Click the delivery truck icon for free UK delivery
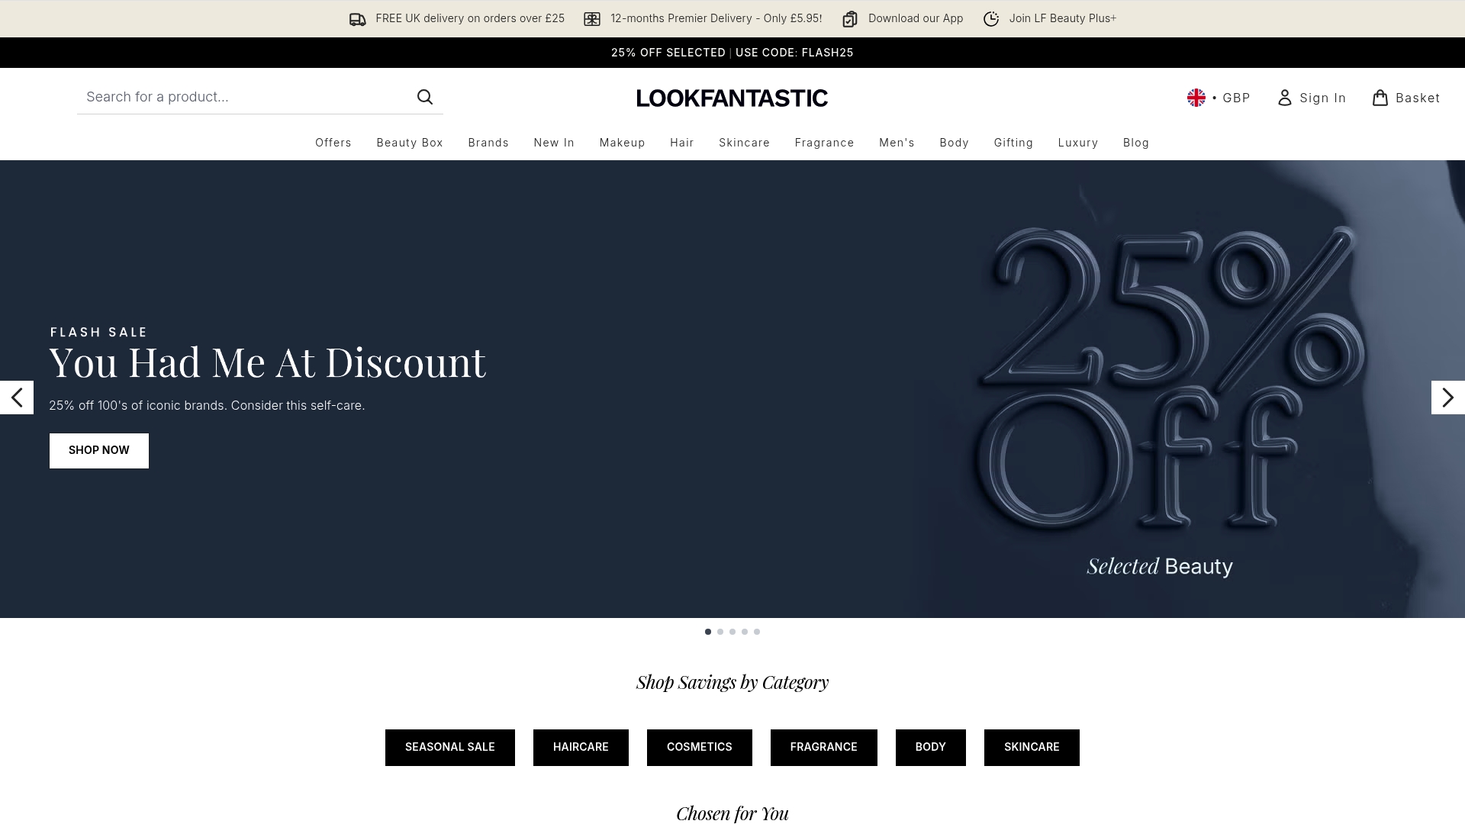This screenshot has width=1465, height=824. (357, 18)
